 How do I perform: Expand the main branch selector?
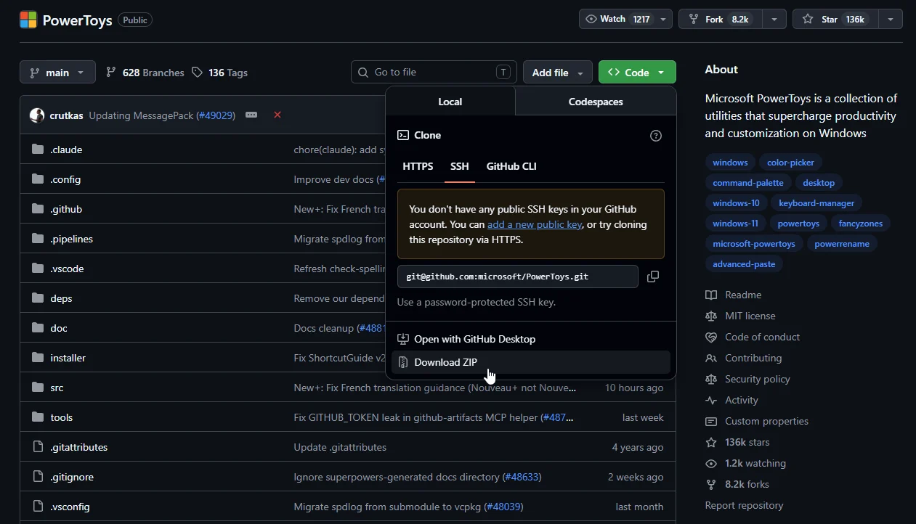(57, 73)
